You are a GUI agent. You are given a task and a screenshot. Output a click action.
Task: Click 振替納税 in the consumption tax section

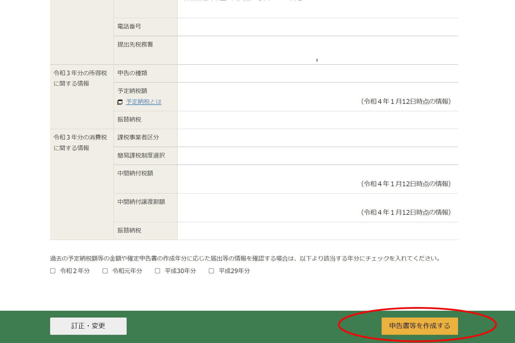[129, 230]
